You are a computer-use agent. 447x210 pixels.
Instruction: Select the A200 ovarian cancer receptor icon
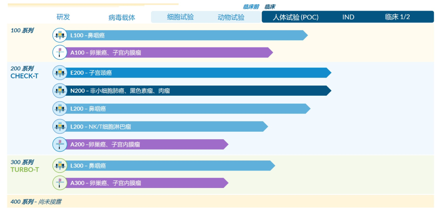tap(59, 144)
